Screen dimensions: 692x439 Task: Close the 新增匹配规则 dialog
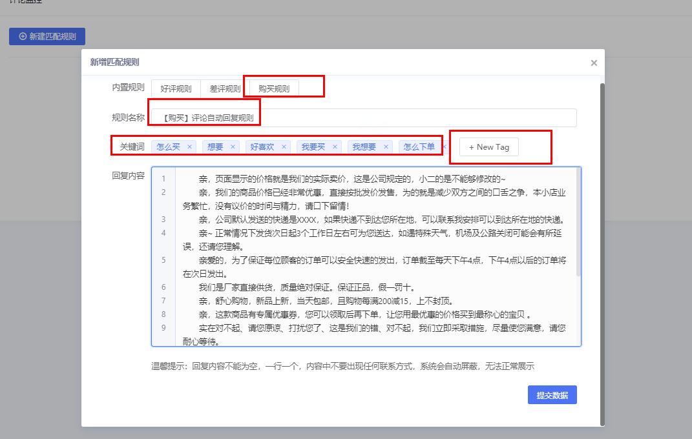tap(593, 63)
